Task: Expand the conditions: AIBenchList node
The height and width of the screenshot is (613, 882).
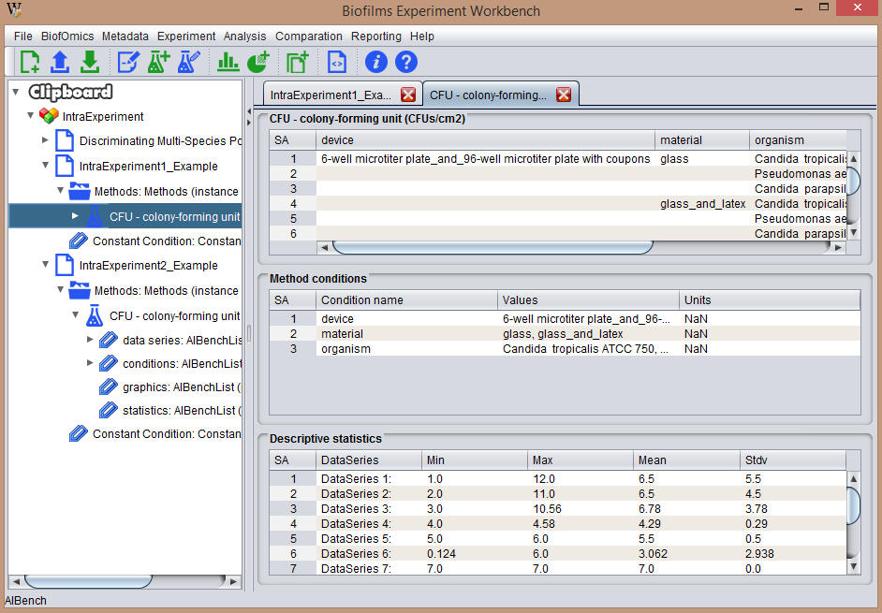Action: pyautogui.click(x=90, y=363)
